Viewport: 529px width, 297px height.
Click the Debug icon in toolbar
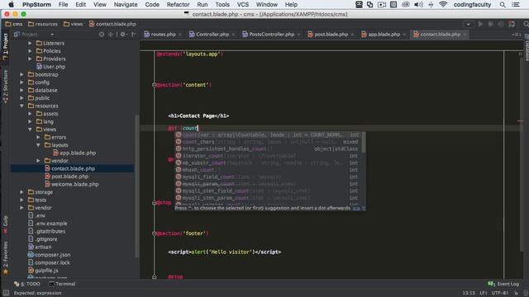pyautogui.click(x=490, y=24)
